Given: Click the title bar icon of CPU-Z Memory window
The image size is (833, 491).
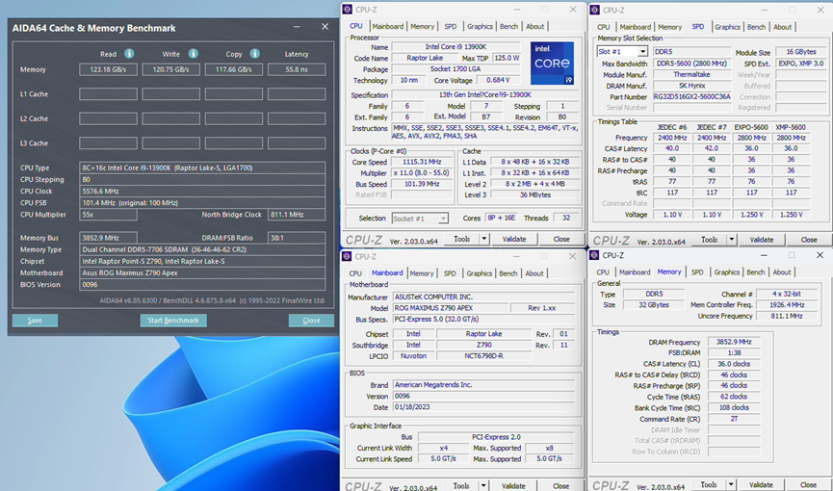Looking at the screenshot, I should coord(595,255).
